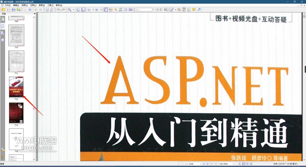Expand the Zoom Out dropdown arrow
This screenshot has width=306, height=167.
click(x=93, y=10)
